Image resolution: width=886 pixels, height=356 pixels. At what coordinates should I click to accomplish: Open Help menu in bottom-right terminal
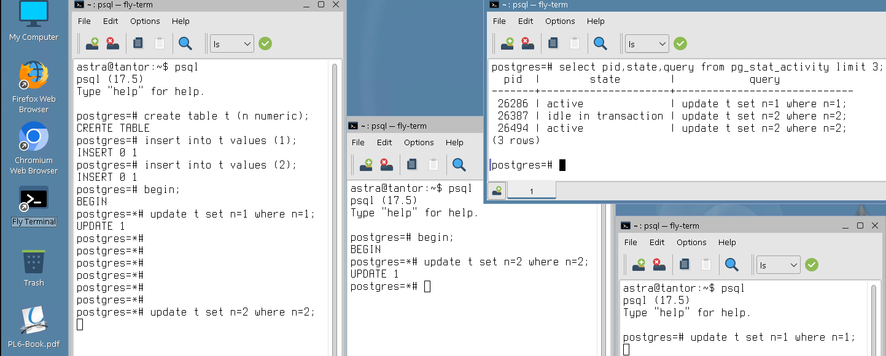(727, 242)
